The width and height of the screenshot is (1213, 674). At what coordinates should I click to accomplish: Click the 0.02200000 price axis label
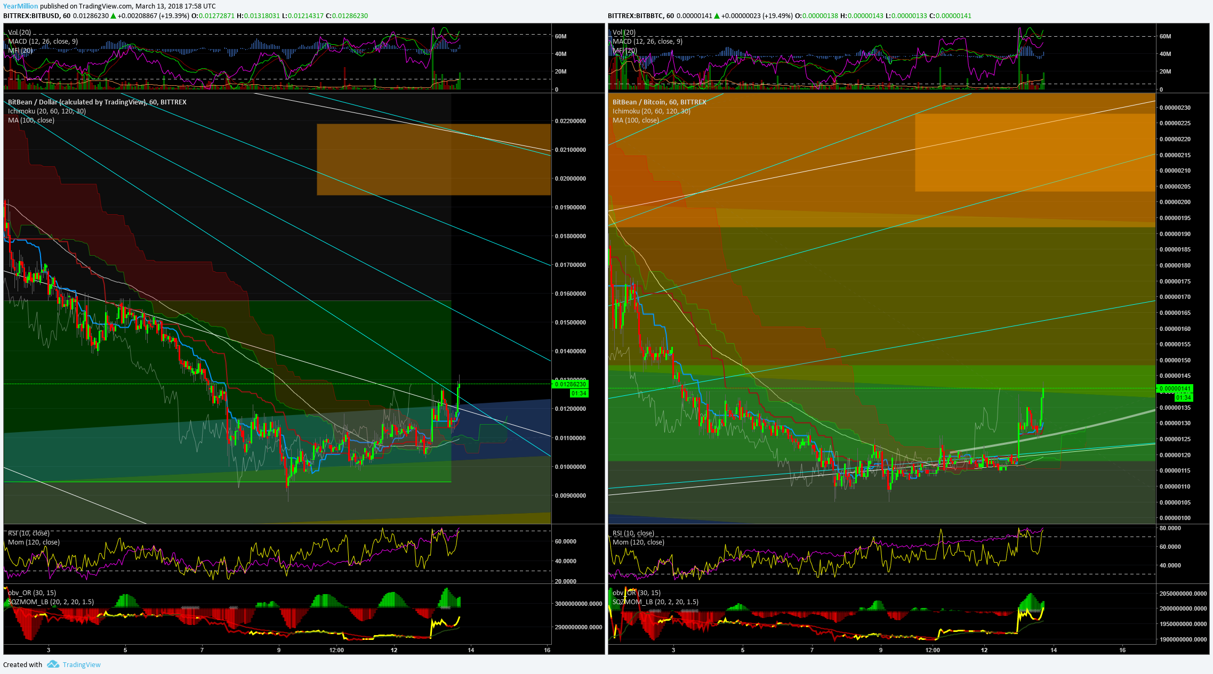pyautogui.click(x=570, y=121)
